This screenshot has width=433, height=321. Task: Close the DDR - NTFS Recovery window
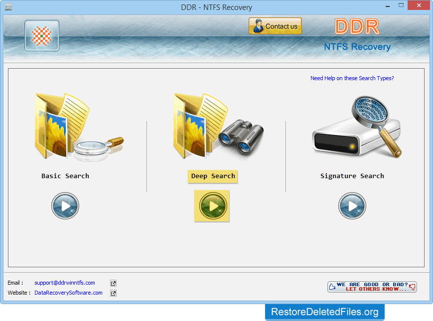coord(419,5)
